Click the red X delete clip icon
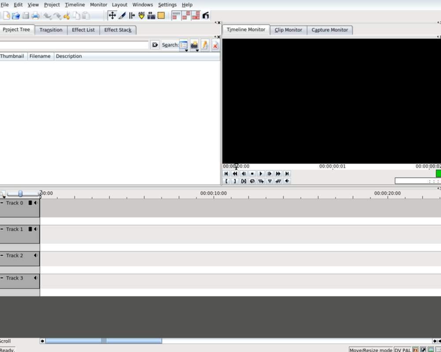 coord(215,45)
